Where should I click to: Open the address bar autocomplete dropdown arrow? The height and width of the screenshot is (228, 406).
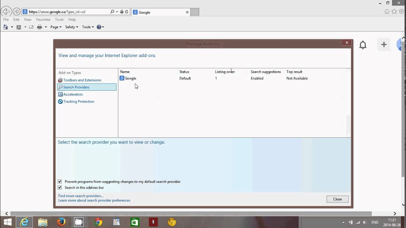(117, 12)
